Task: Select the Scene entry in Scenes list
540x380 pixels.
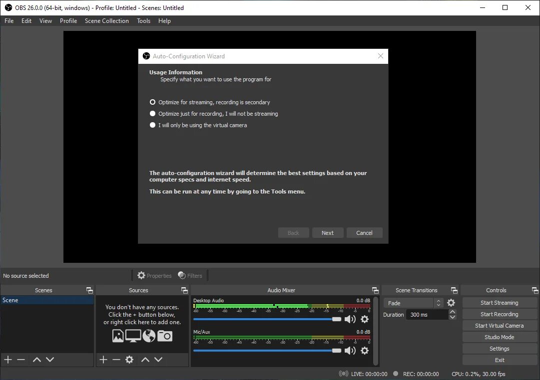Action: [x=47, y=300]
